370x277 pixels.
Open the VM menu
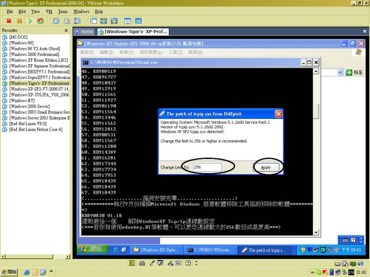(49, 11)
